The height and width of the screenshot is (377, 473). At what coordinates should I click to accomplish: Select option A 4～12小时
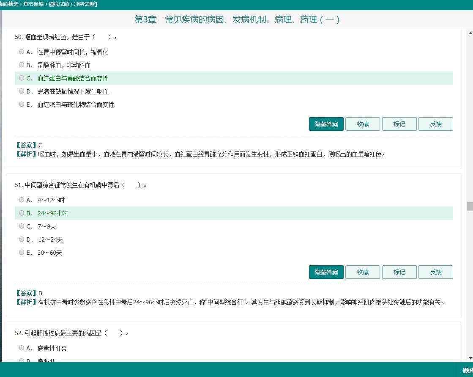[x=22, y=200]
